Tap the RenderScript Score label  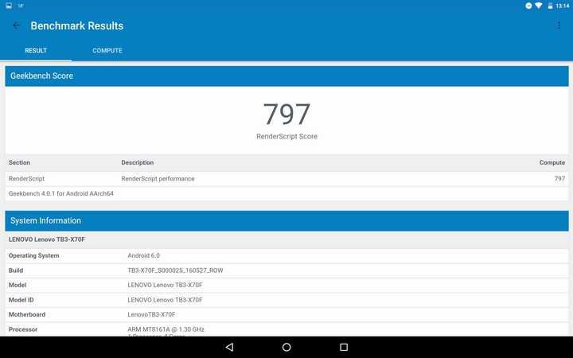click(286, 136)
